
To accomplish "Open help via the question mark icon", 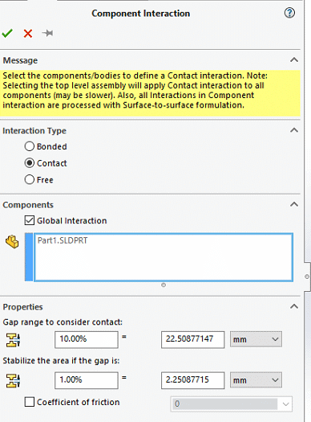I will (x=289, y=13).
